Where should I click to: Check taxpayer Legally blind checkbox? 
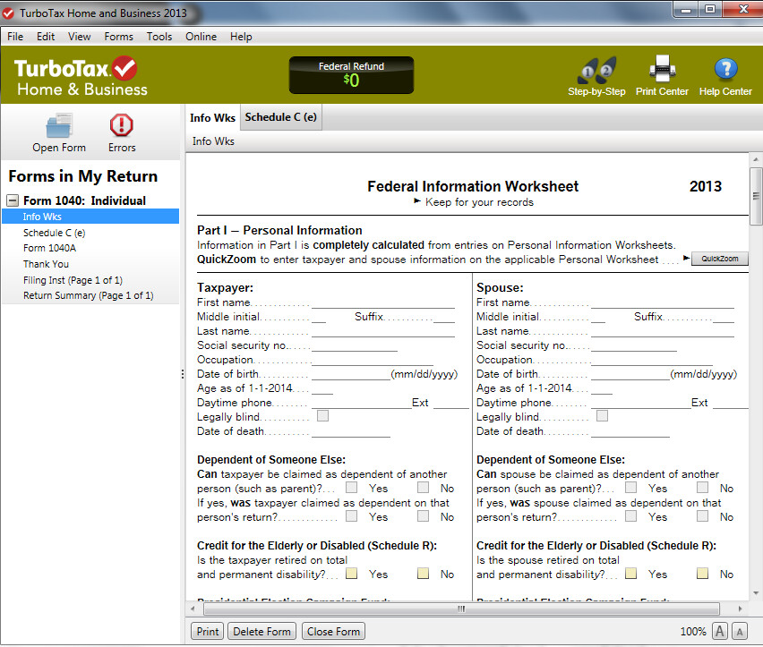tap(322, 415)
